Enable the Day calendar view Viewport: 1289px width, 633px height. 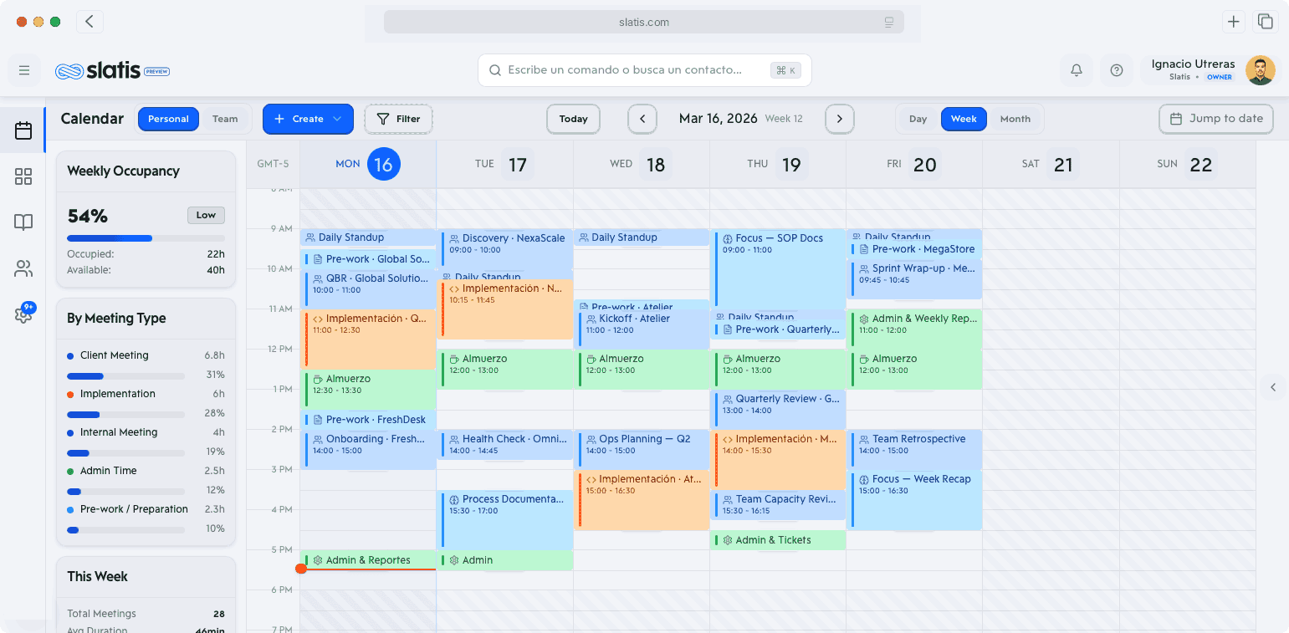pyautogui.click(x=918, y=119)
